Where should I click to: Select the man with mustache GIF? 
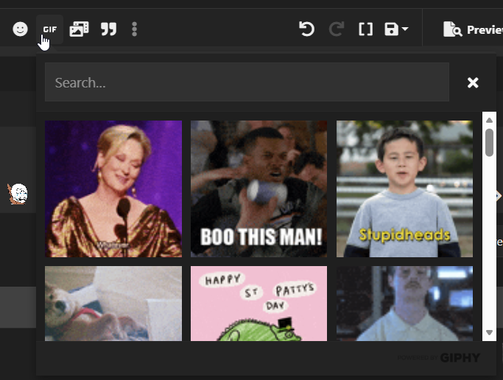click(x=404, y=304)
